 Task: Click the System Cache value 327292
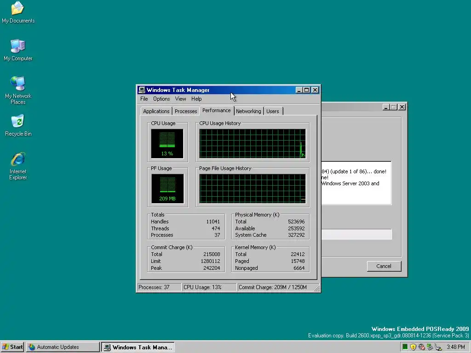pyautogui.click(x=296, y=235)
